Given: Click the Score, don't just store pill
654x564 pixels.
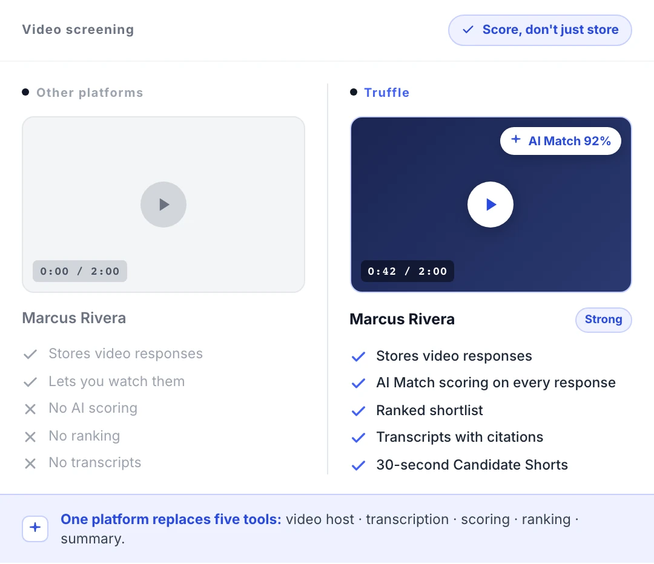Looking at the screenshot, I should [x=540, y=30].
